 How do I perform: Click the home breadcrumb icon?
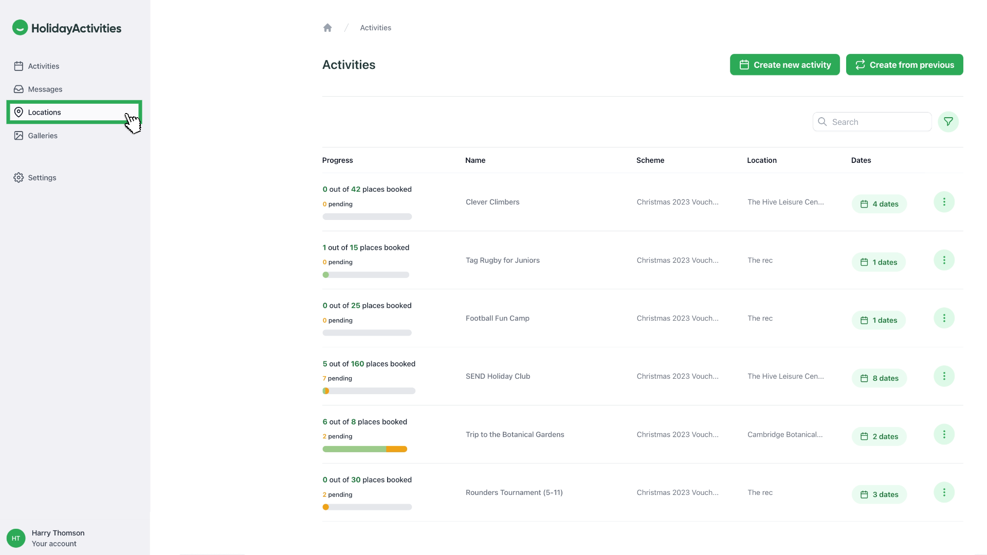coord(327,28)
